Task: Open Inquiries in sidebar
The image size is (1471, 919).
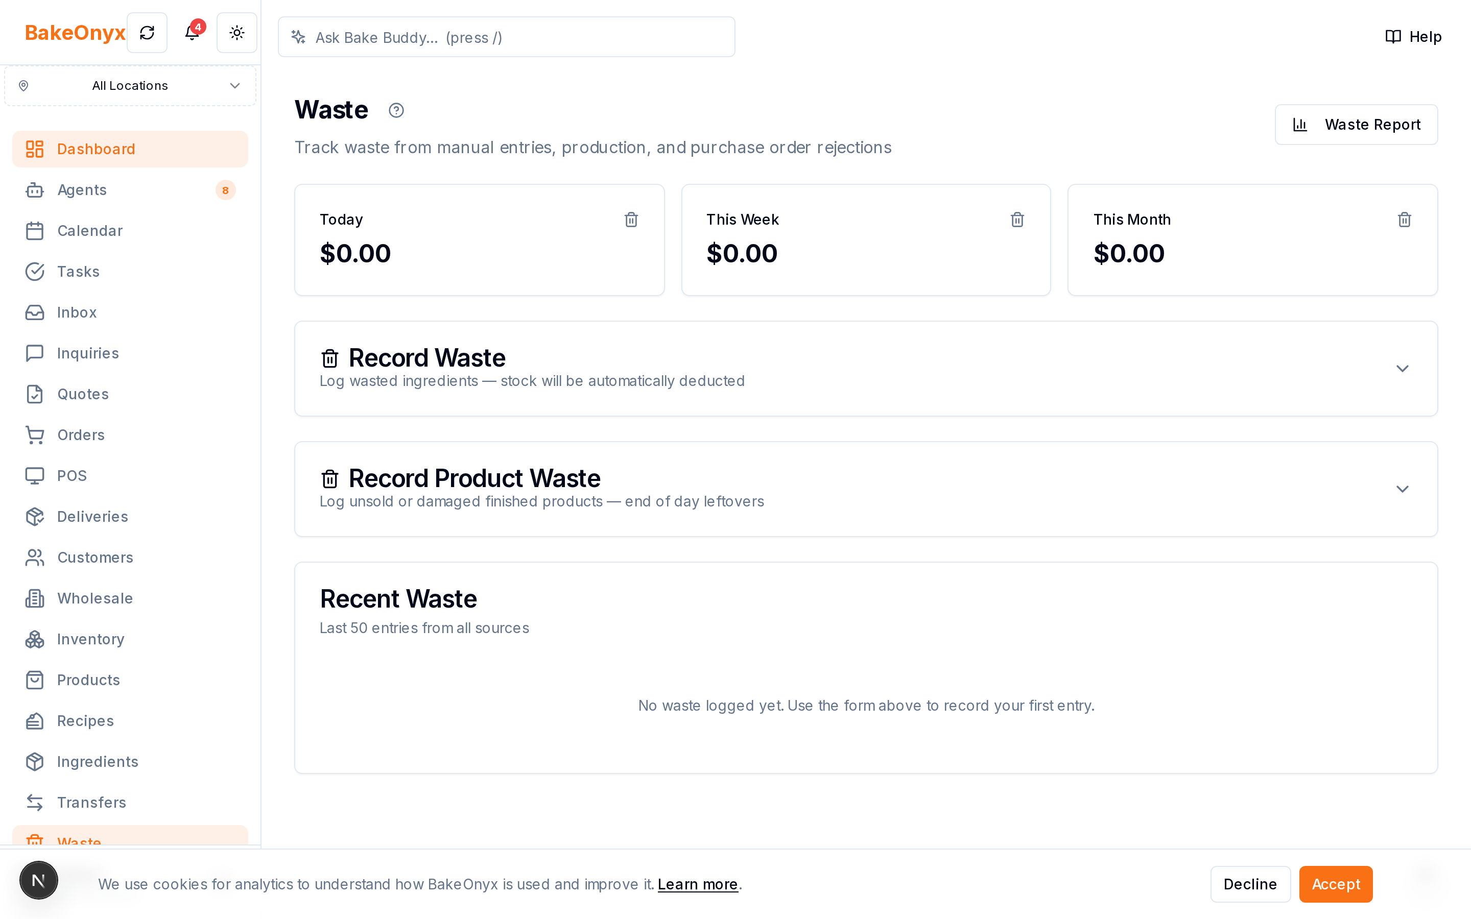Action: tap(130, 353)
